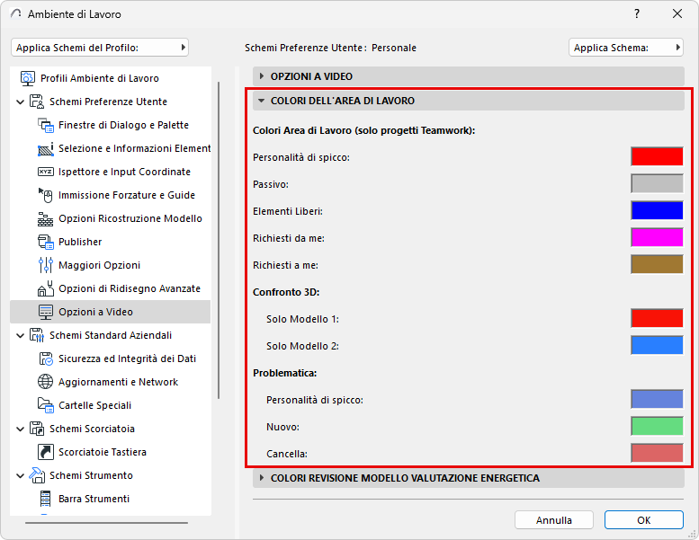Click the Selezione e Informazioni Elementi icon
The height and width of the screenshot is (540, 699).
pos(46,148)
